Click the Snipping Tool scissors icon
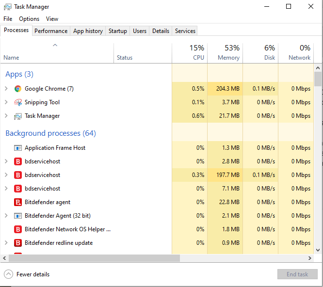Image resolution: width=323 pixels, height=287 pixels. pos(18,102)
